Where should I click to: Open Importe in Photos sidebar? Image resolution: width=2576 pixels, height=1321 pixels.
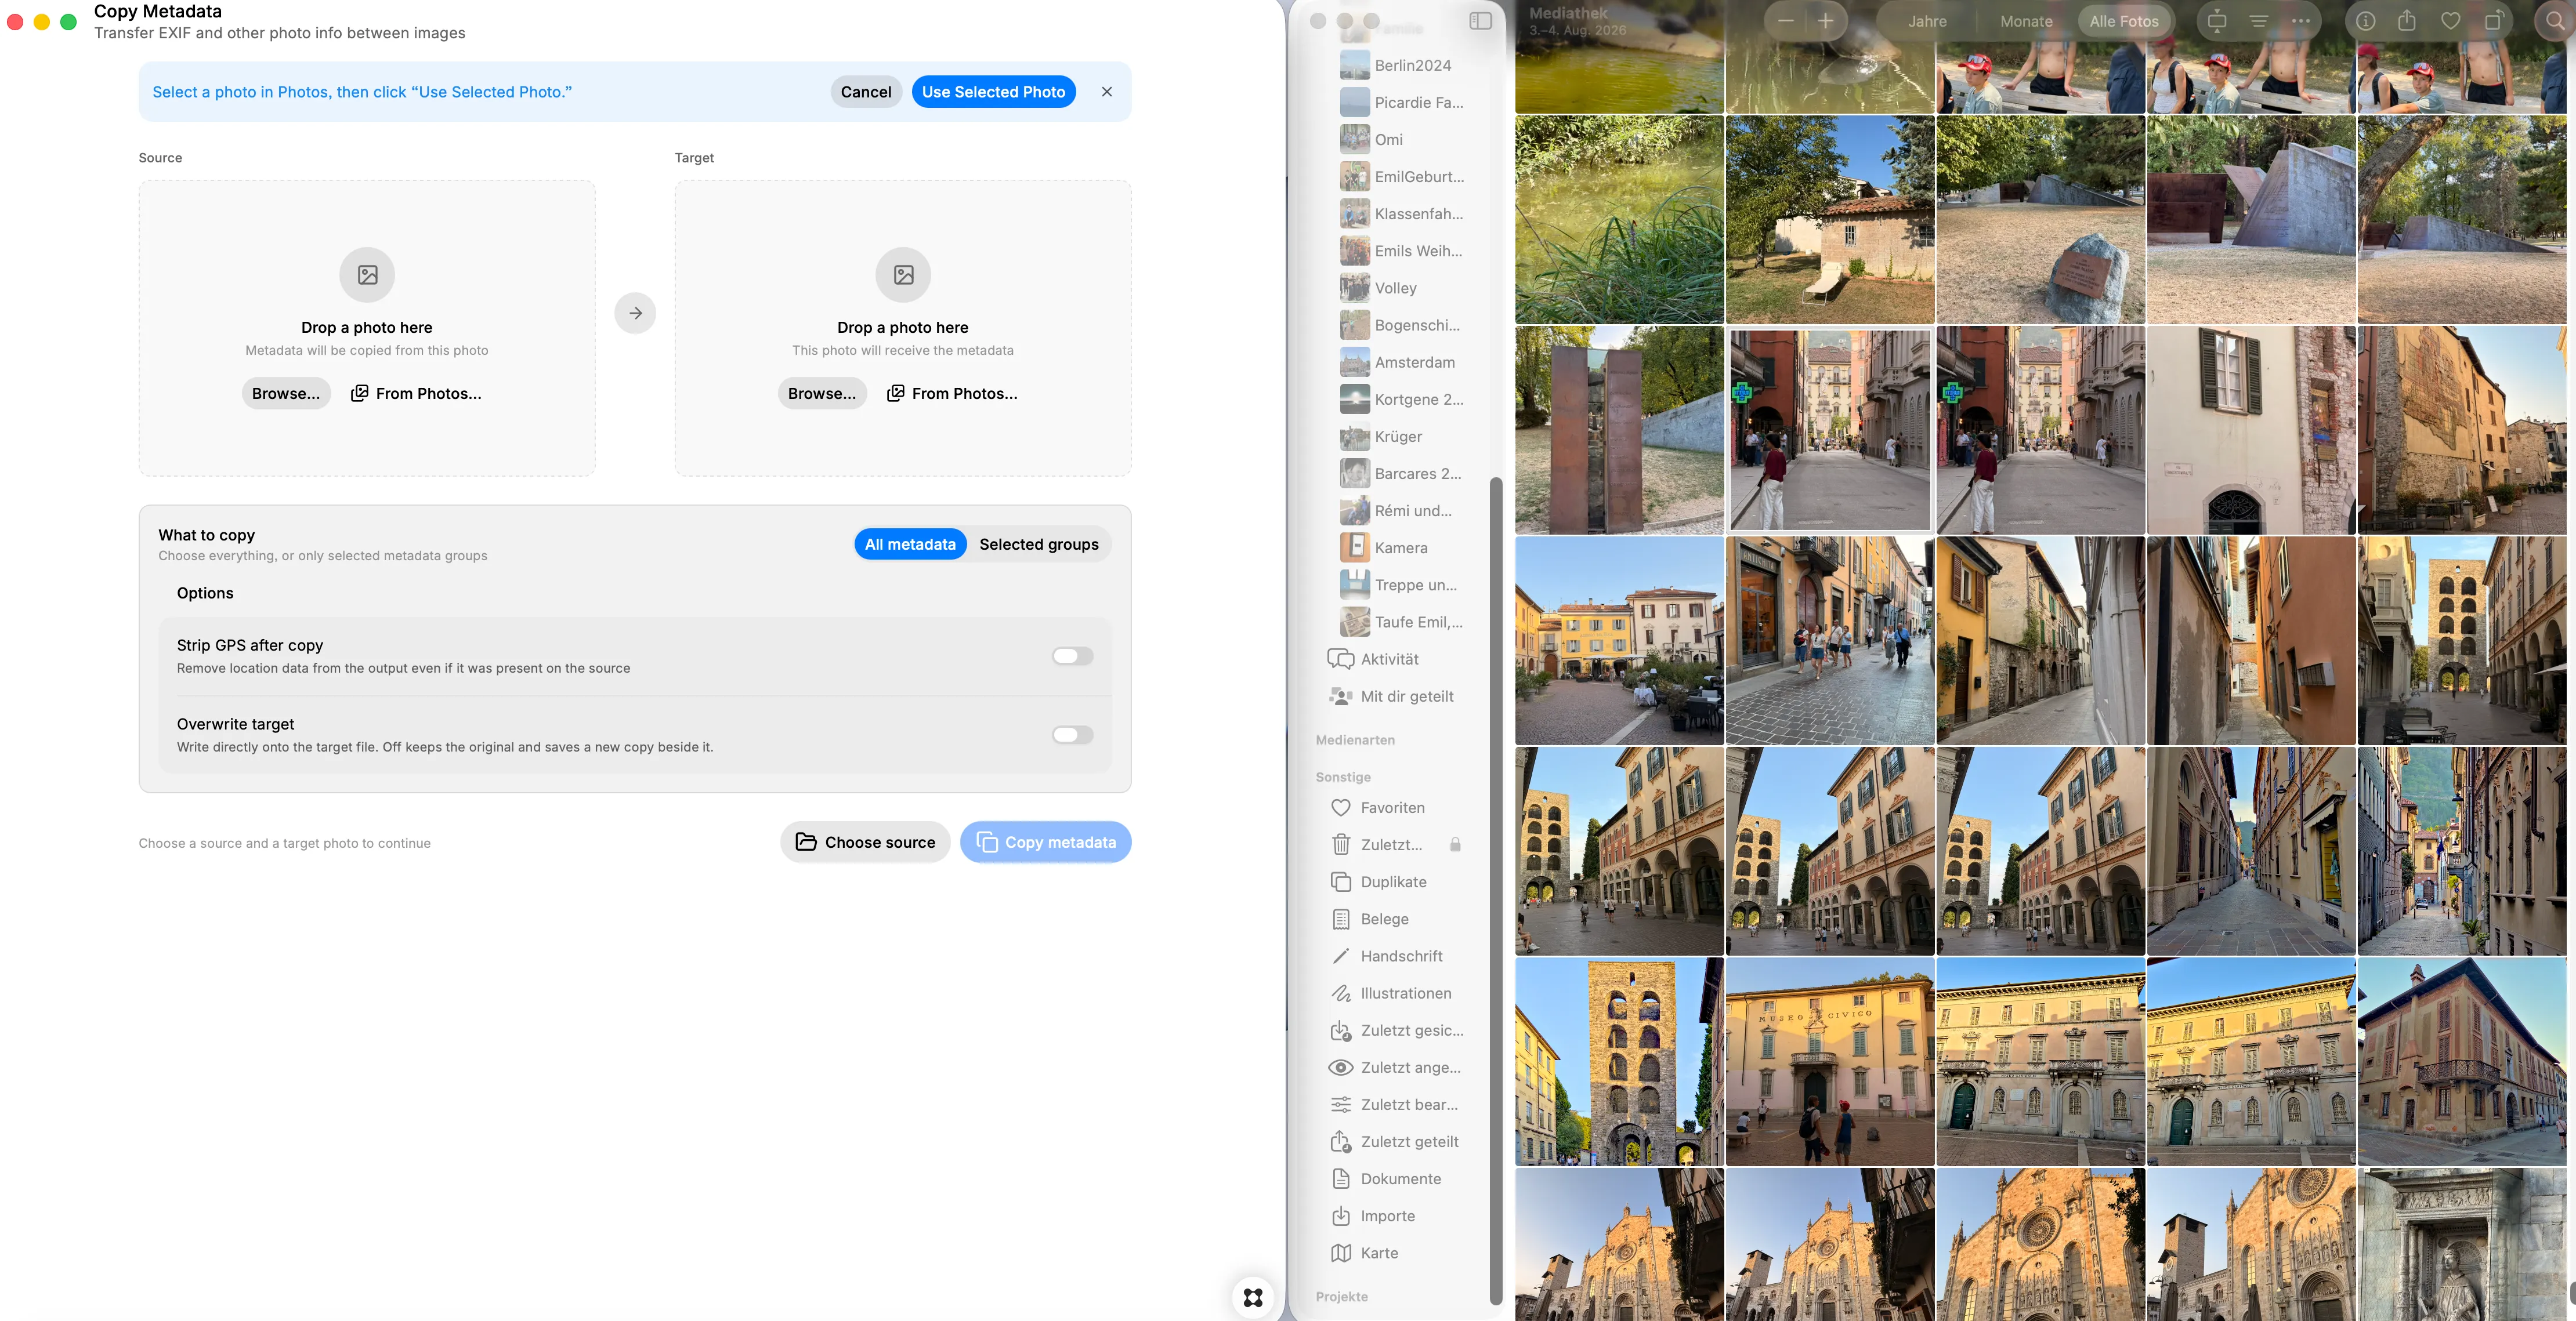(1387, 1216)
